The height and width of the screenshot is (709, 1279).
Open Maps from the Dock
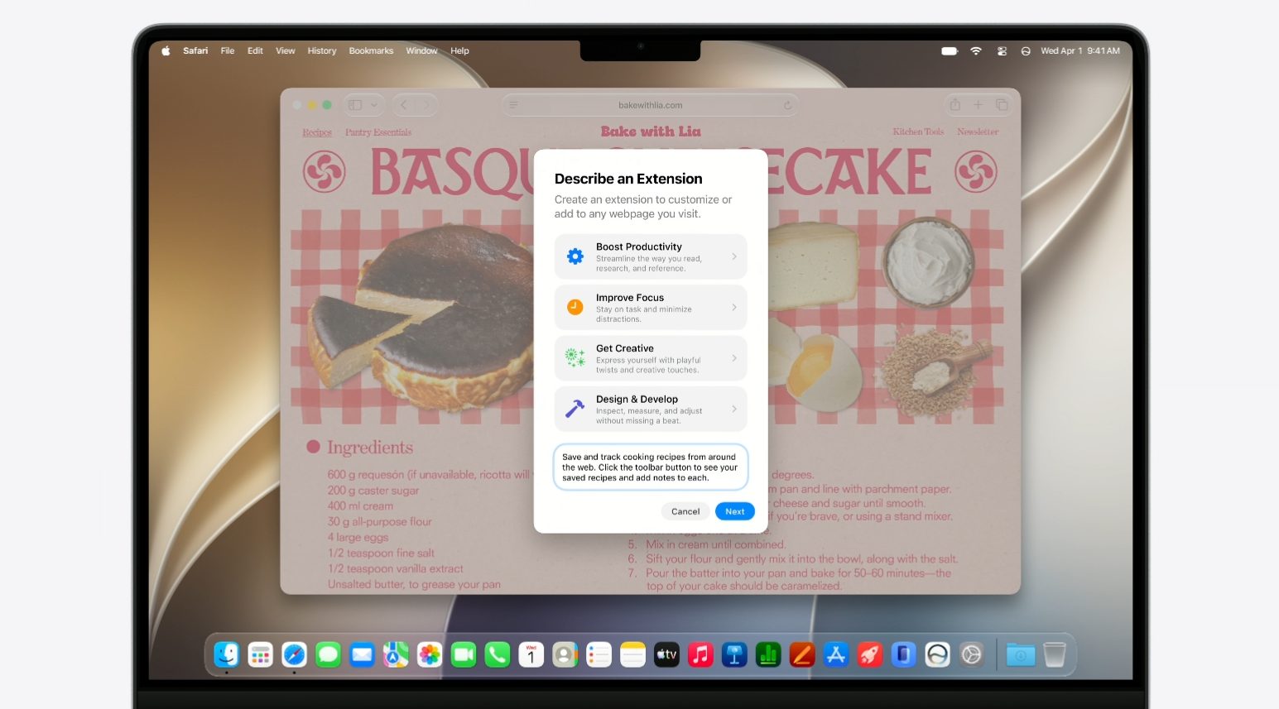click(x=396, y=655)
